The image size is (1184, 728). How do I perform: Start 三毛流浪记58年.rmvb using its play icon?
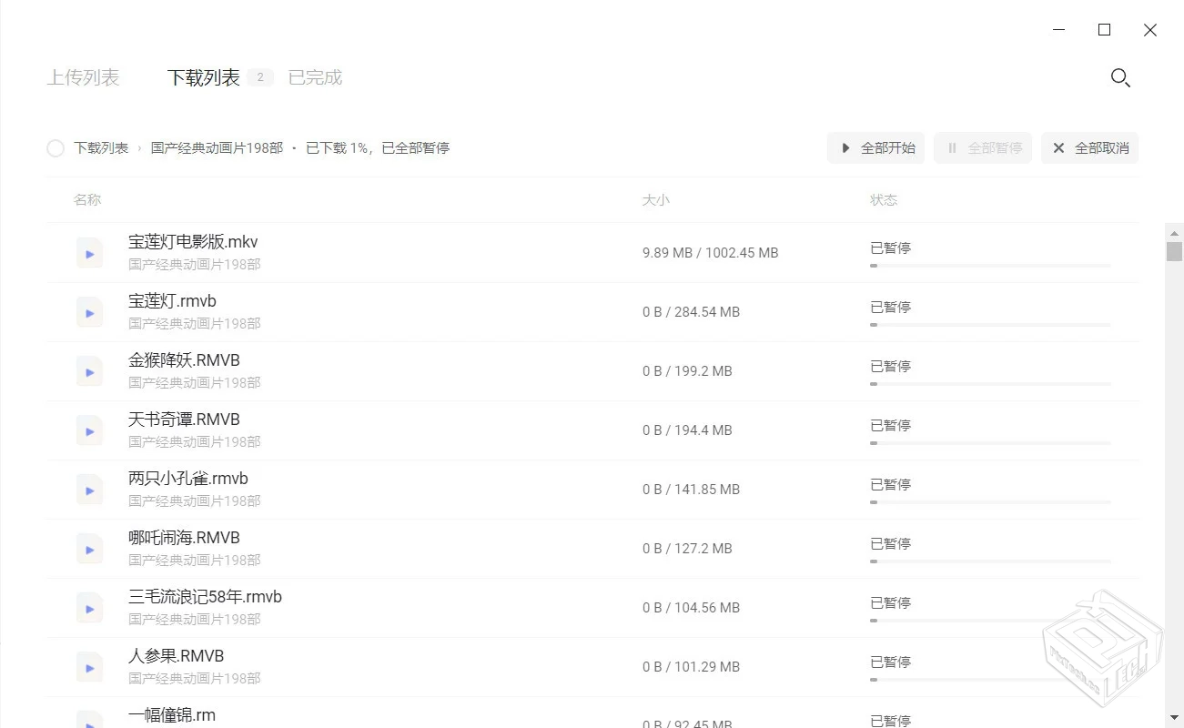pos(89,608)
